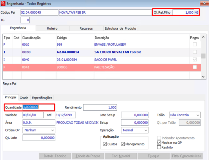
Task: Click the Filtrar Características button
Action: 187,156
